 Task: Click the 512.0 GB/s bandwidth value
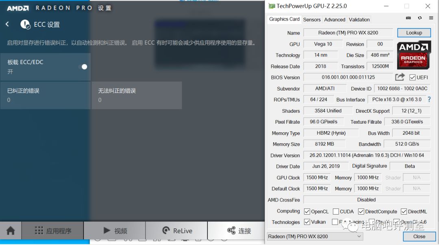pyautogui.click(x=407, y=144)
